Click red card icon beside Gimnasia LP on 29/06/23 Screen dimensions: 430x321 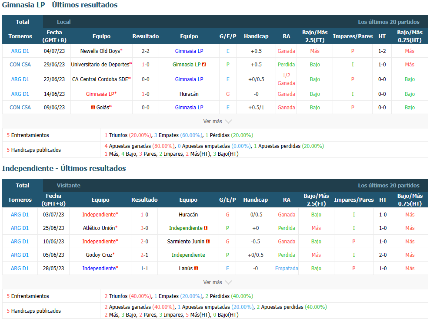click(x=204, y=65)
